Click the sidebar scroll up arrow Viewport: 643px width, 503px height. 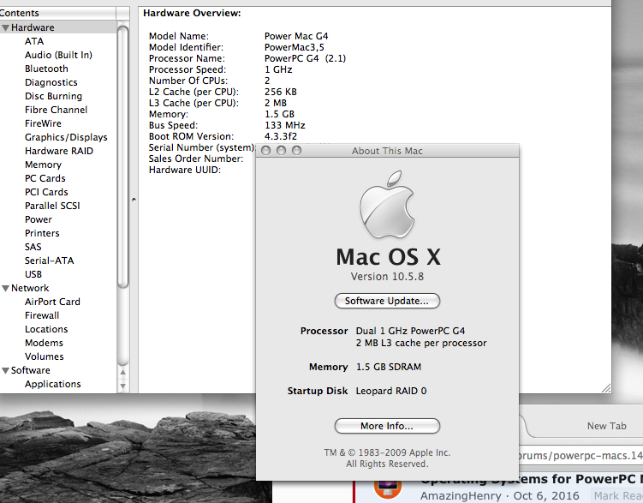[122, 373]
